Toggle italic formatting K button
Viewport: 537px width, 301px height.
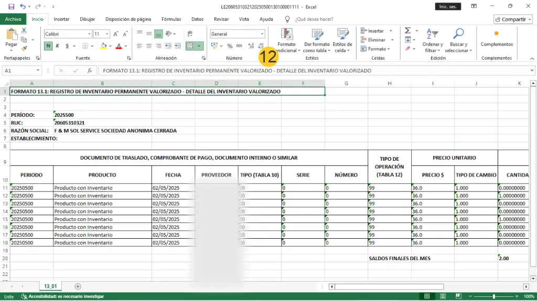pyautogui.click(x=58, y=46)
